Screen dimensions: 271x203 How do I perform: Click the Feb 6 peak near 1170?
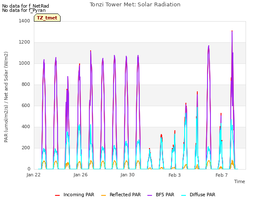(x=209, y=46)
